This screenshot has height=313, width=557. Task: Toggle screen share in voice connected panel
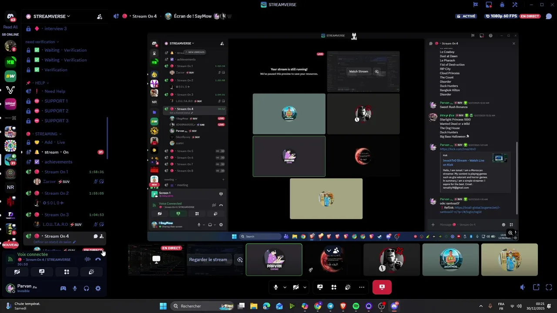pyautogui.click(x=42, y=272)
